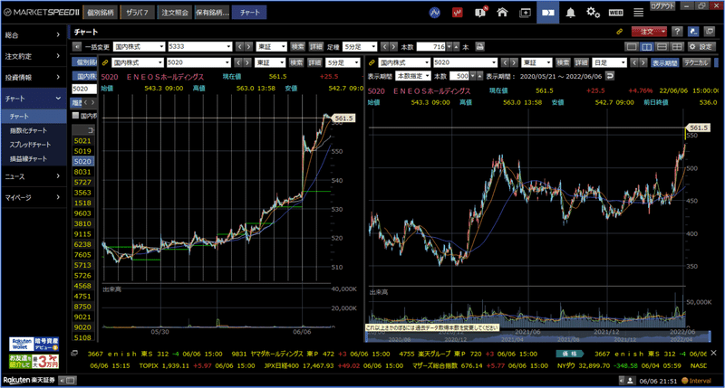Select two-column chart layout

pyautogui.click(x=647, y=47)
